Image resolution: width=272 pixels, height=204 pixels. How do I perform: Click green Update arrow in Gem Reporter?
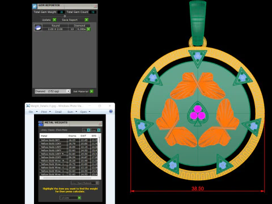[54, 20]
